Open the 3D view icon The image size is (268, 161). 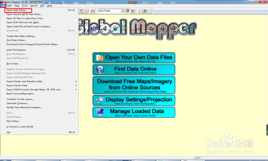(x=132, y=11)
